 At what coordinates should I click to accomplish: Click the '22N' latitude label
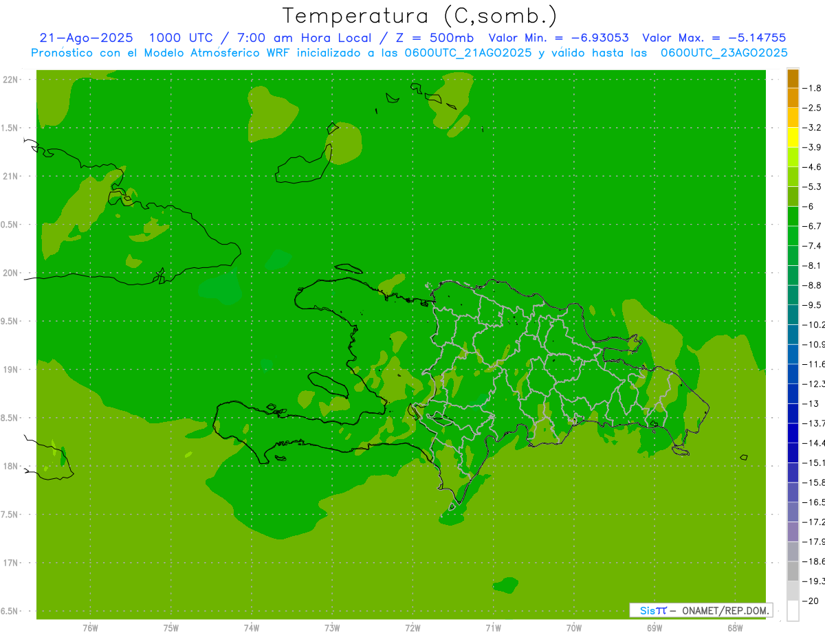[x=11, y=79]
